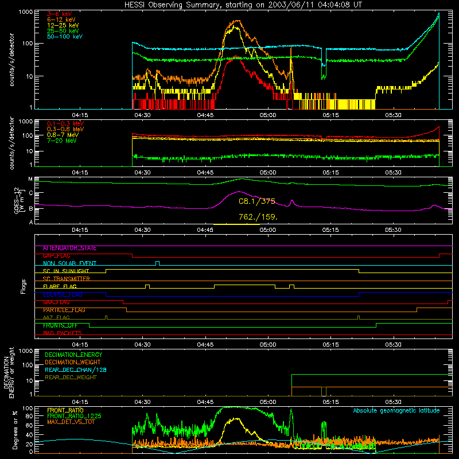Click the magenta GOES curve peak near 04:53
459x459 pixels.
point(239,192)
